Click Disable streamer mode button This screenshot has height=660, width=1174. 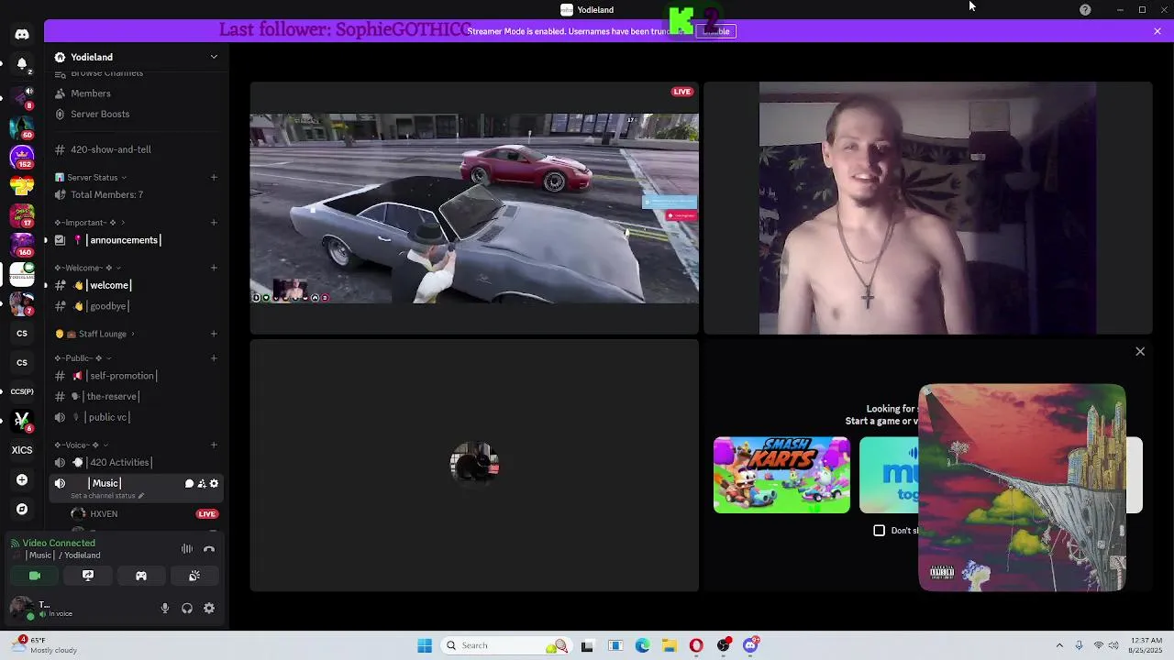point(715,31)
